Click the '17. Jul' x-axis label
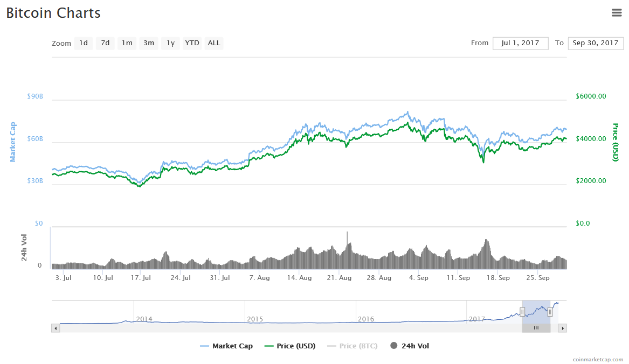The image size is (629, 364). (141, 278)
